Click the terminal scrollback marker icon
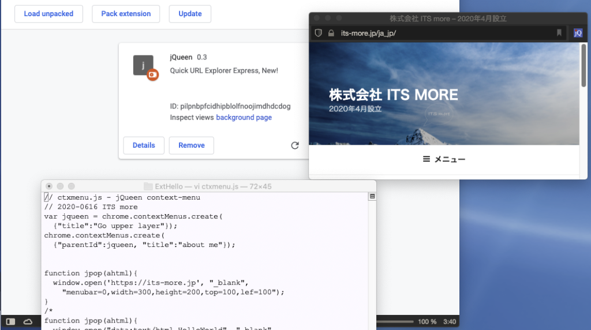 [372, 197]
